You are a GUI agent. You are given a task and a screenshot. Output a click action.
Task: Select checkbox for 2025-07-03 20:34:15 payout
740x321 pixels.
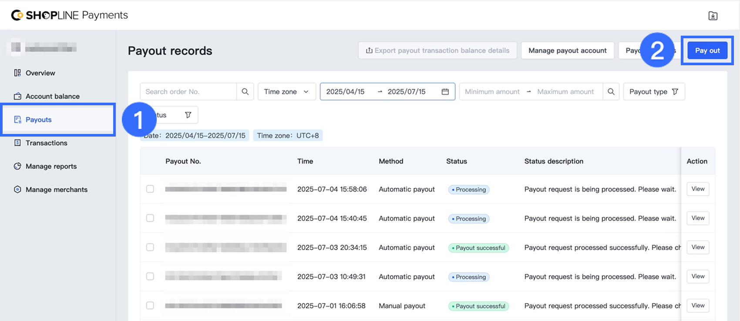pos(150,247)
